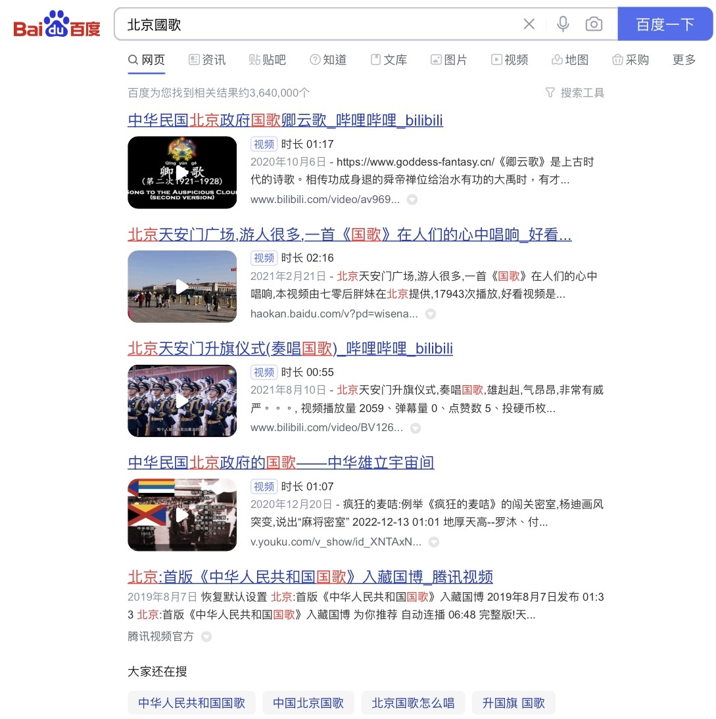This screenshot has height=719, width=716.
Task: Expand dropdown next to www.bilibili.com/video/BV126
Action: coord(416,428)
